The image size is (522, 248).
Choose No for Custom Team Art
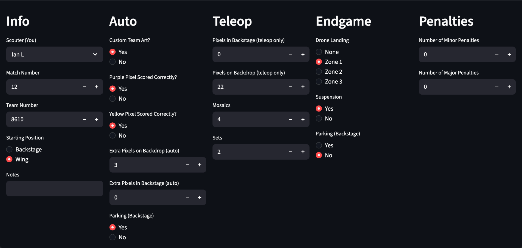click(118, 62)
